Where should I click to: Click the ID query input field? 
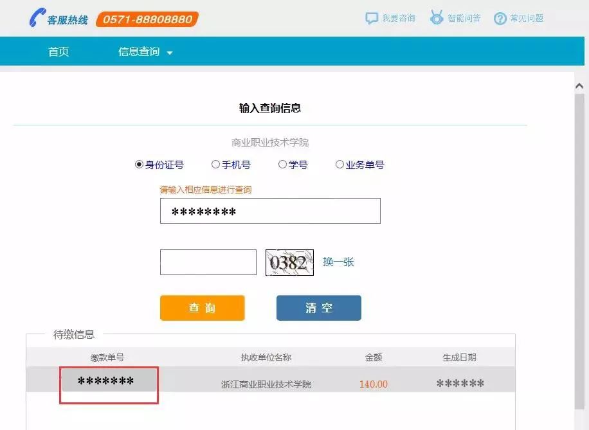270,211
